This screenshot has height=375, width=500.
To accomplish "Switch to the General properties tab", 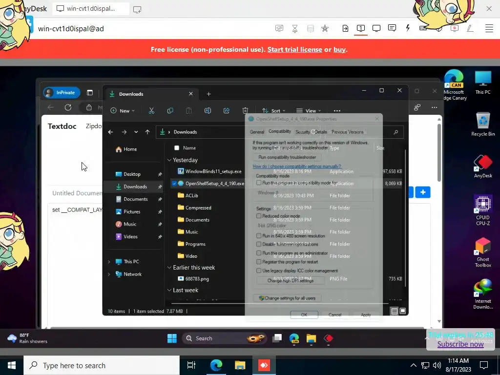I will [x=257, y=132].
